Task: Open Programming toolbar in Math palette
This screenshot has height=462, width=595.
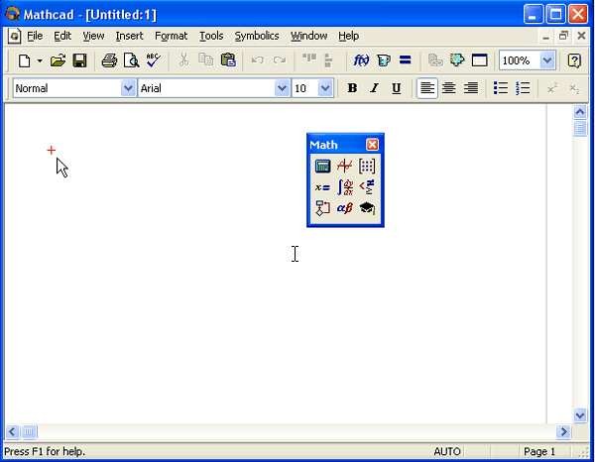Action: click(x=322, y=208)
